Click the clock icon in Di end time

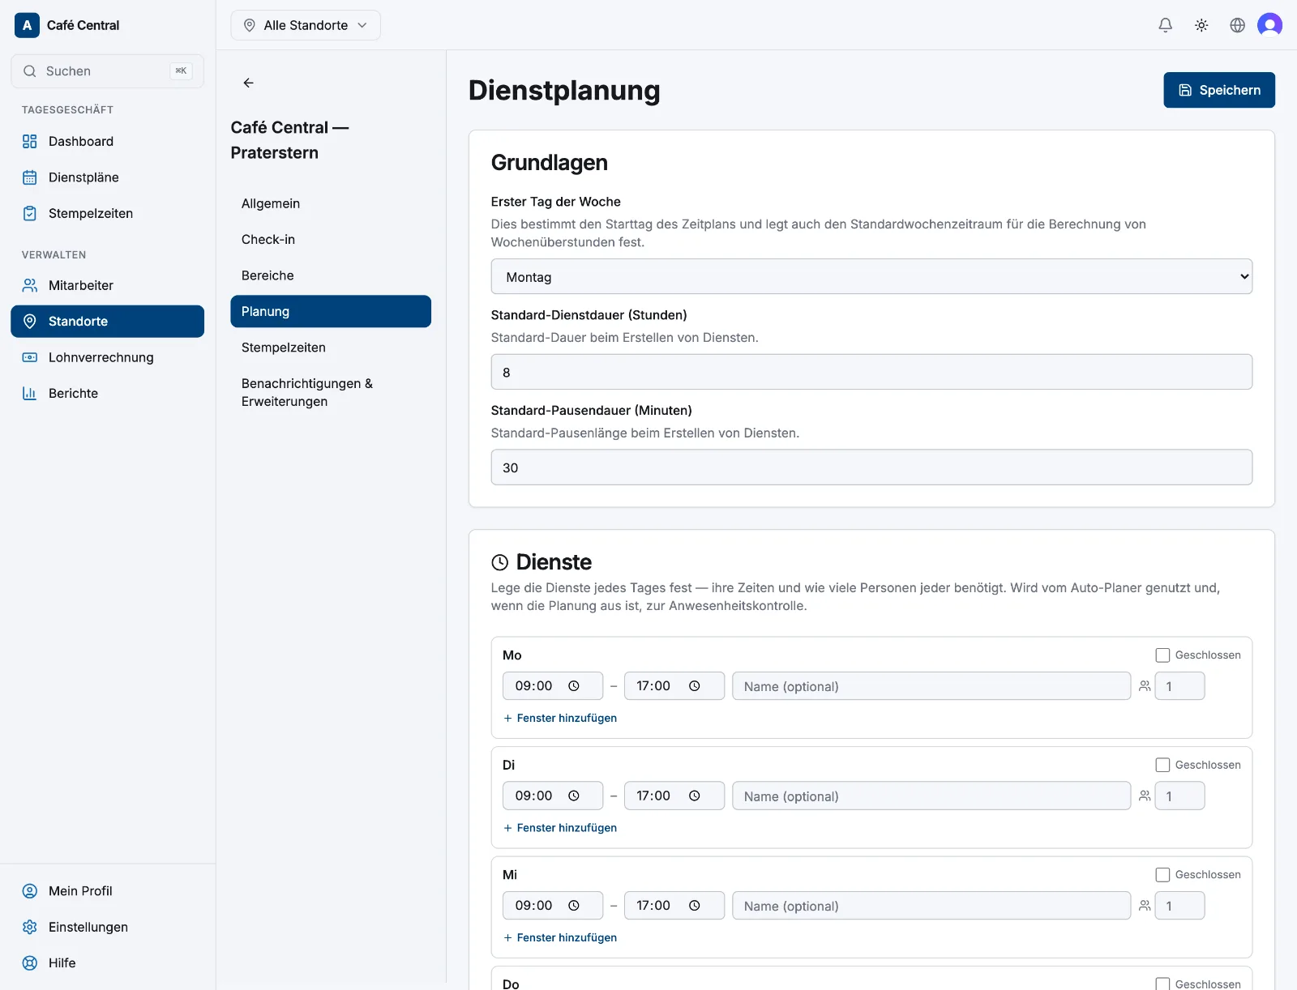[695, 796]
